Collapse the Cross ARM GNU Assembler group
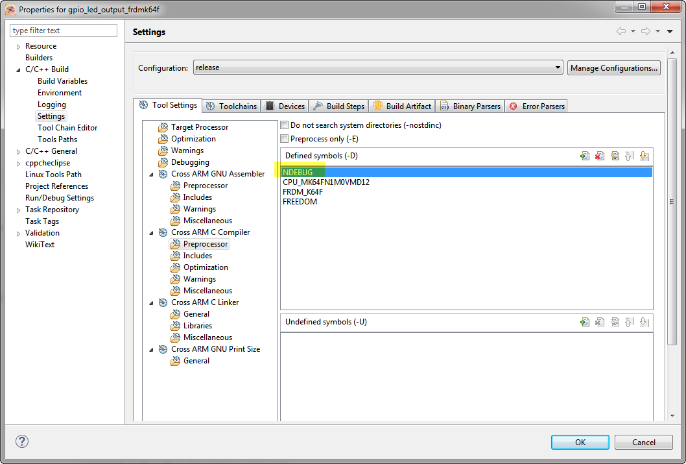 click(152, 173)
